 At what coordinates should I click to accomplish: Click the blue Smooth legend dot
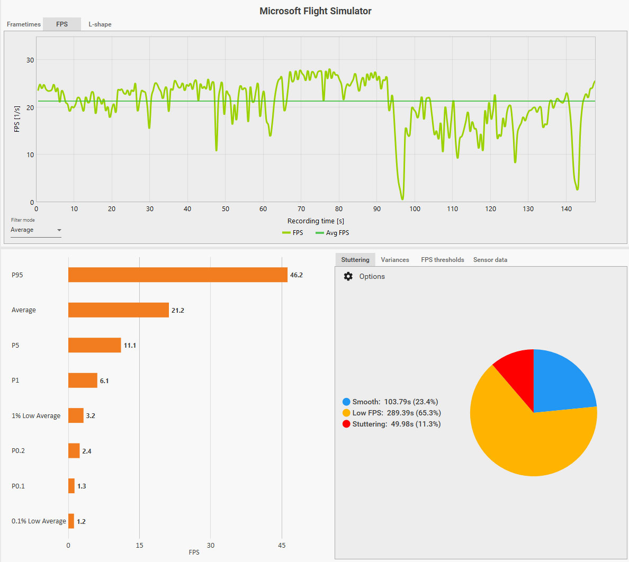347,402
